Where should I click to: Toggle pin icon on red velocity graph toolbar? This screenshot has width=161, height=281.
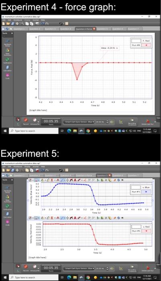coord(114,218)
